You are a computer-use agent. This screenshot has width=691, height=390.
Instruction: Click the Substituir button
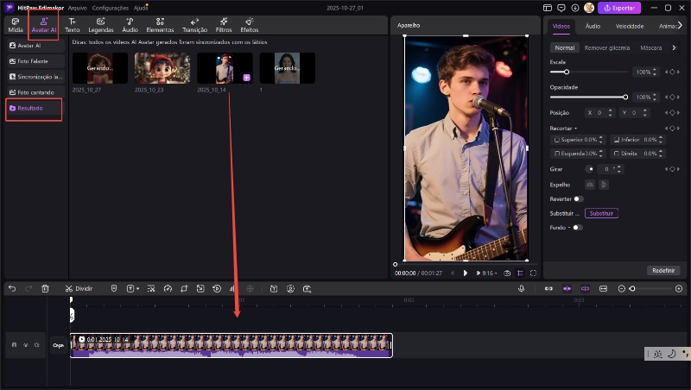(x=601, y=213)
